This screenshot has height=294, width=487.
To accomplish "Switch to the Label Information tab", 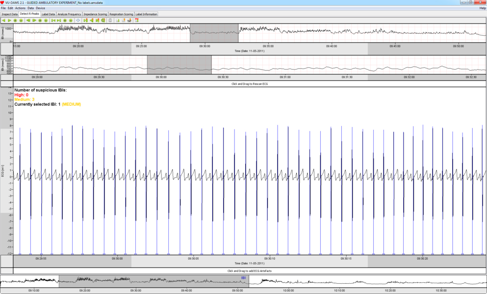I will 146,14.
